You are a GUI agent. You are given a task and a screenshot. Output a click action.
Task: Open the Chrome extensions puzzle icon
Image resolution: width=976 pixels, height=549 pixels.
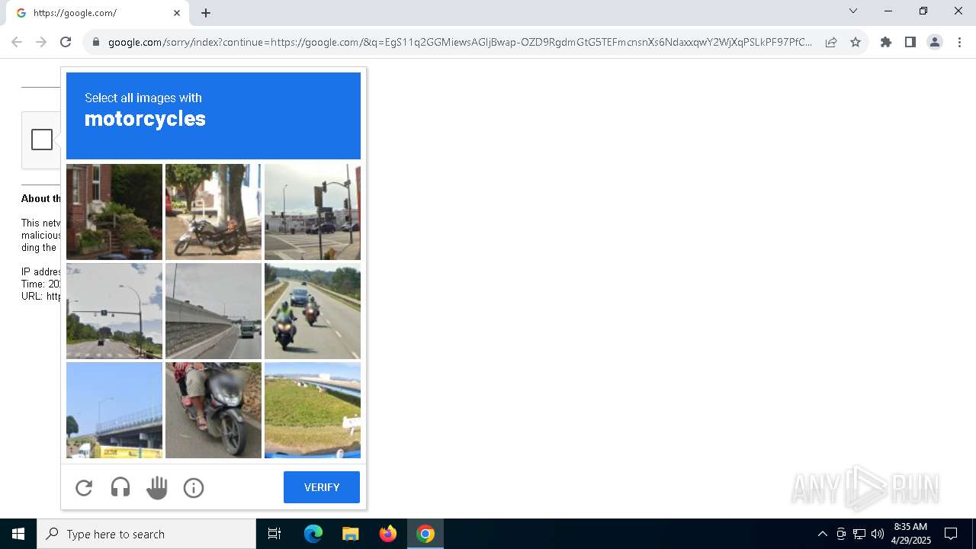click(x=886, y=42)
